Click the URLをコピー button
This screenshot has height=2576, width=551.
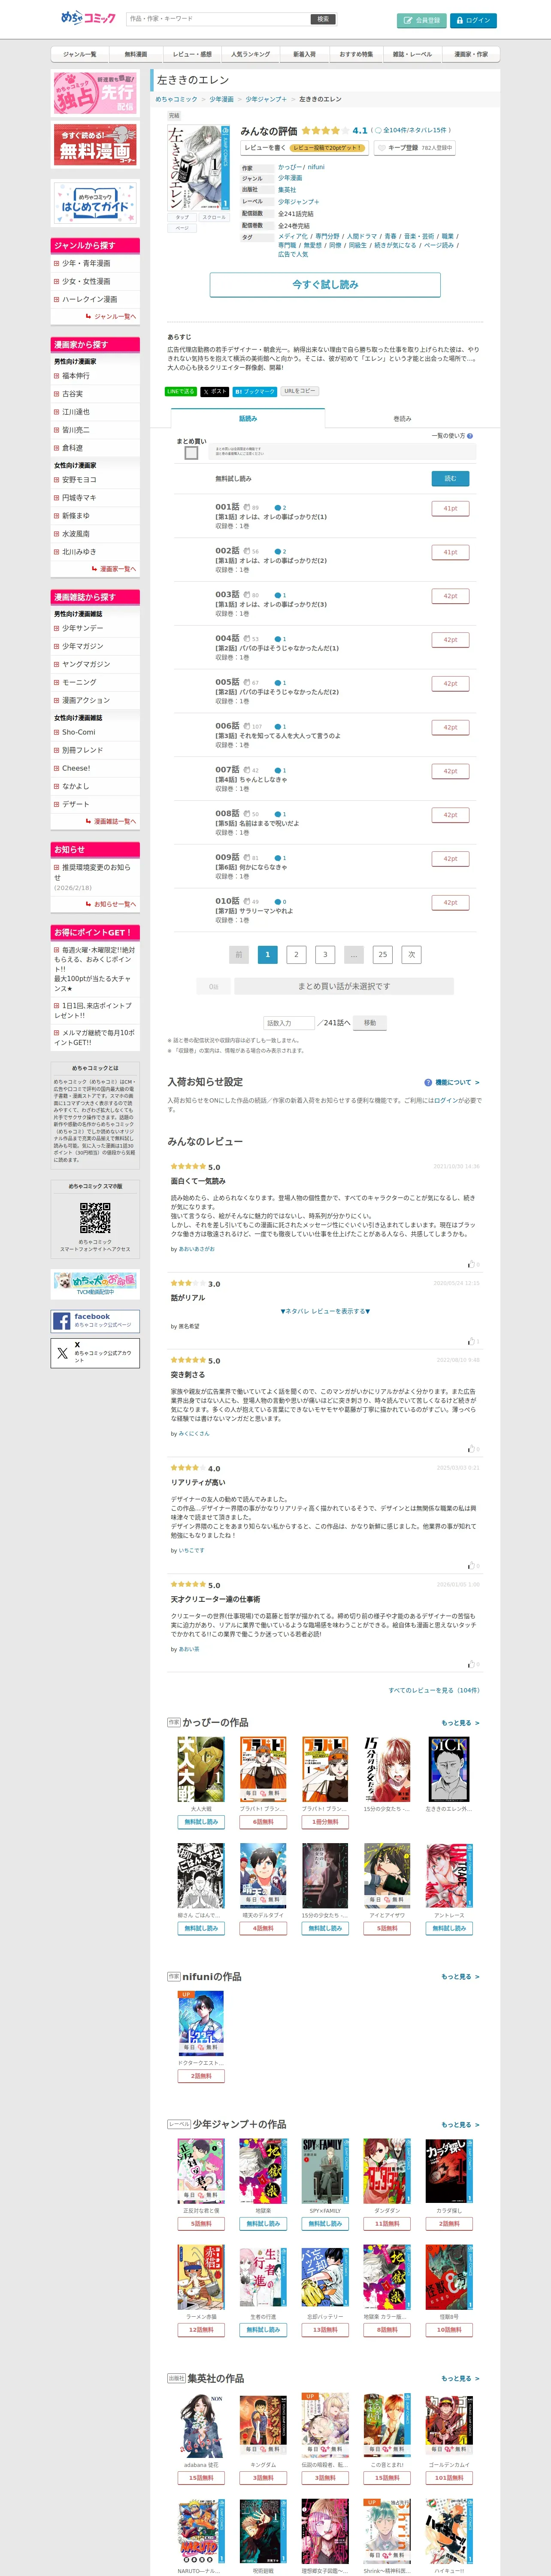pyautogui.click(x=299, y=391)
